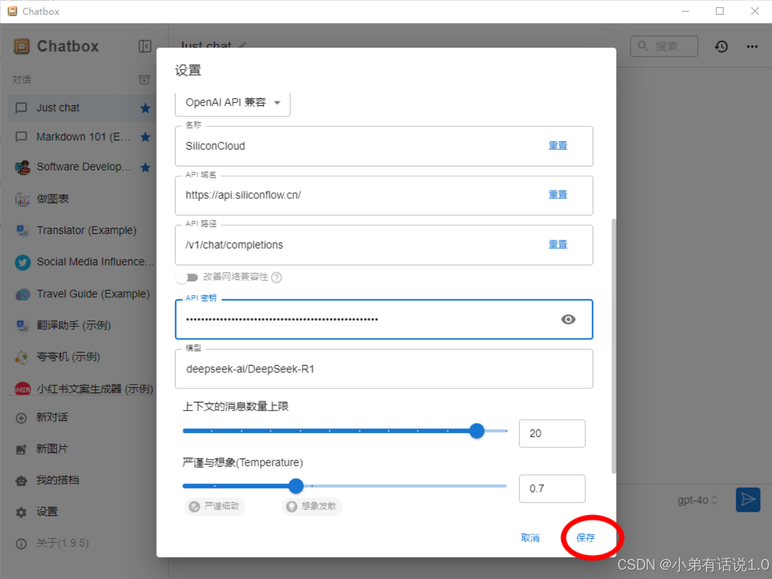
Task: Click 保存 to save settings
Action: 586,538
